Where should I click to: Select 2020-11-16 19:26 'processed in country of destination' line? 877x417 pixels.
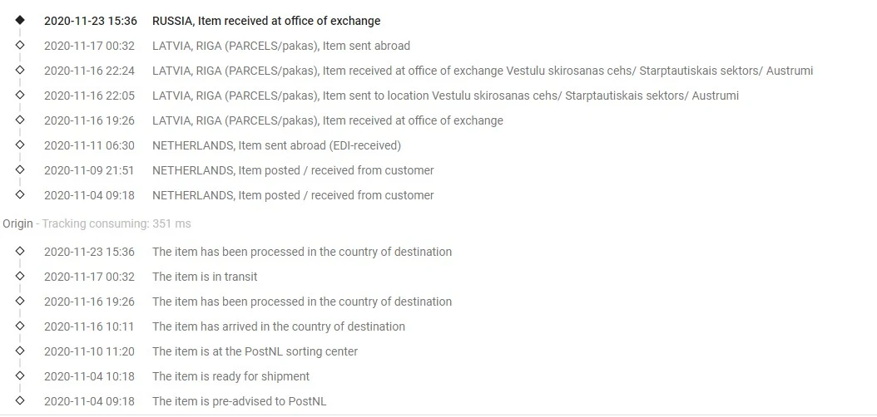click(248, 302)
